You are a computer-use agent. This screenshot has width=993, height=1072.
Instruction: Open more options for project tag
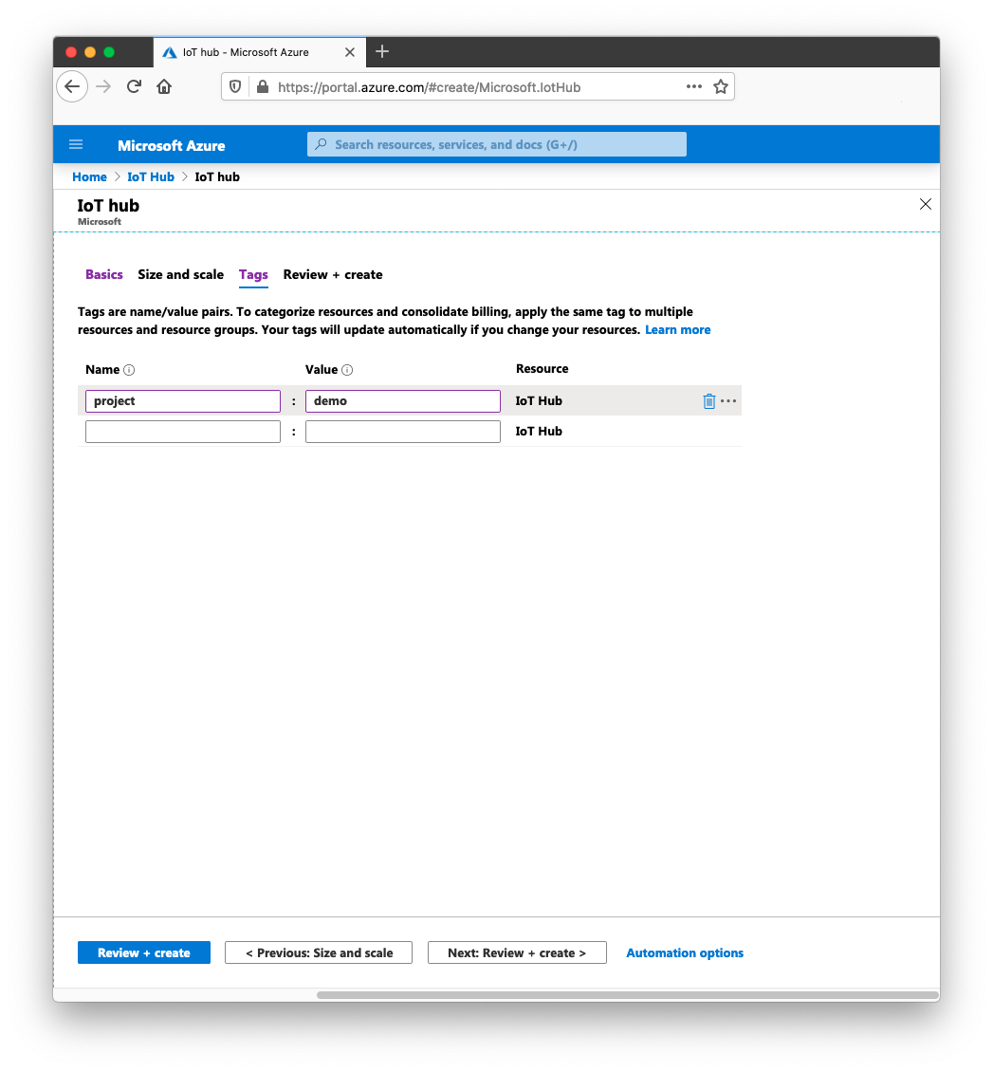[728, 400]
